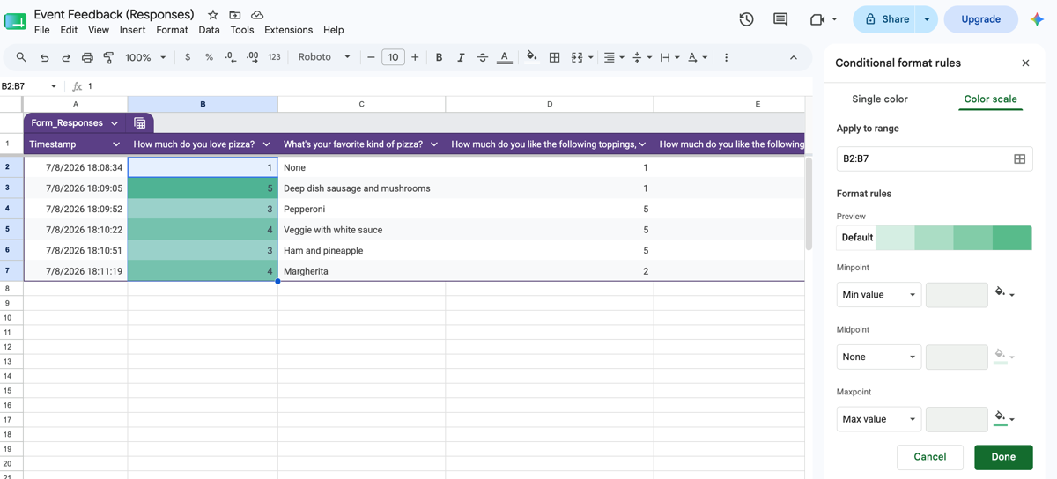The image size is (1057, 479).
Task: Pick the Maxpoint fill color
Action: point(1004,418)
